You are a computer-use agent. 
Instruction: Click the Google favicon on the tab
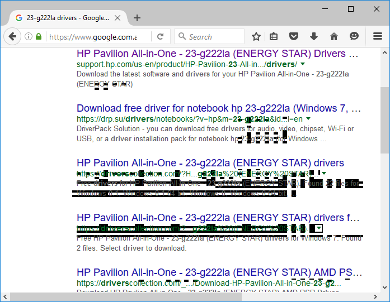pyautogui.click(x=19, y=18)
